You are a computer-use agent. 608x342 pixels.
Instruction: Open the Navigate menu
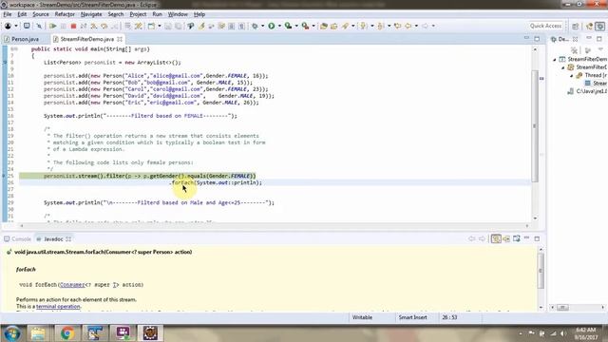[91, 14]
